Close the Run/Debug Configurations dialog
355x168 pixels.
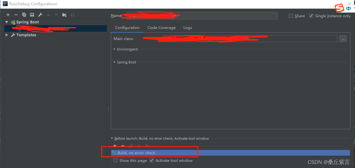click(x=349, y=3)
